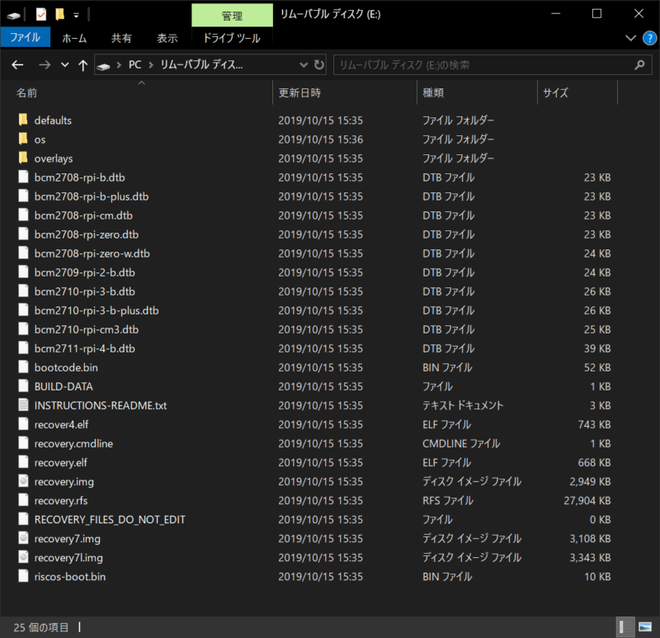Image resolution: width=660 pixels, height=638 pixels.
Task: Open the ファイル menu
Action: (x=25, y=38)
